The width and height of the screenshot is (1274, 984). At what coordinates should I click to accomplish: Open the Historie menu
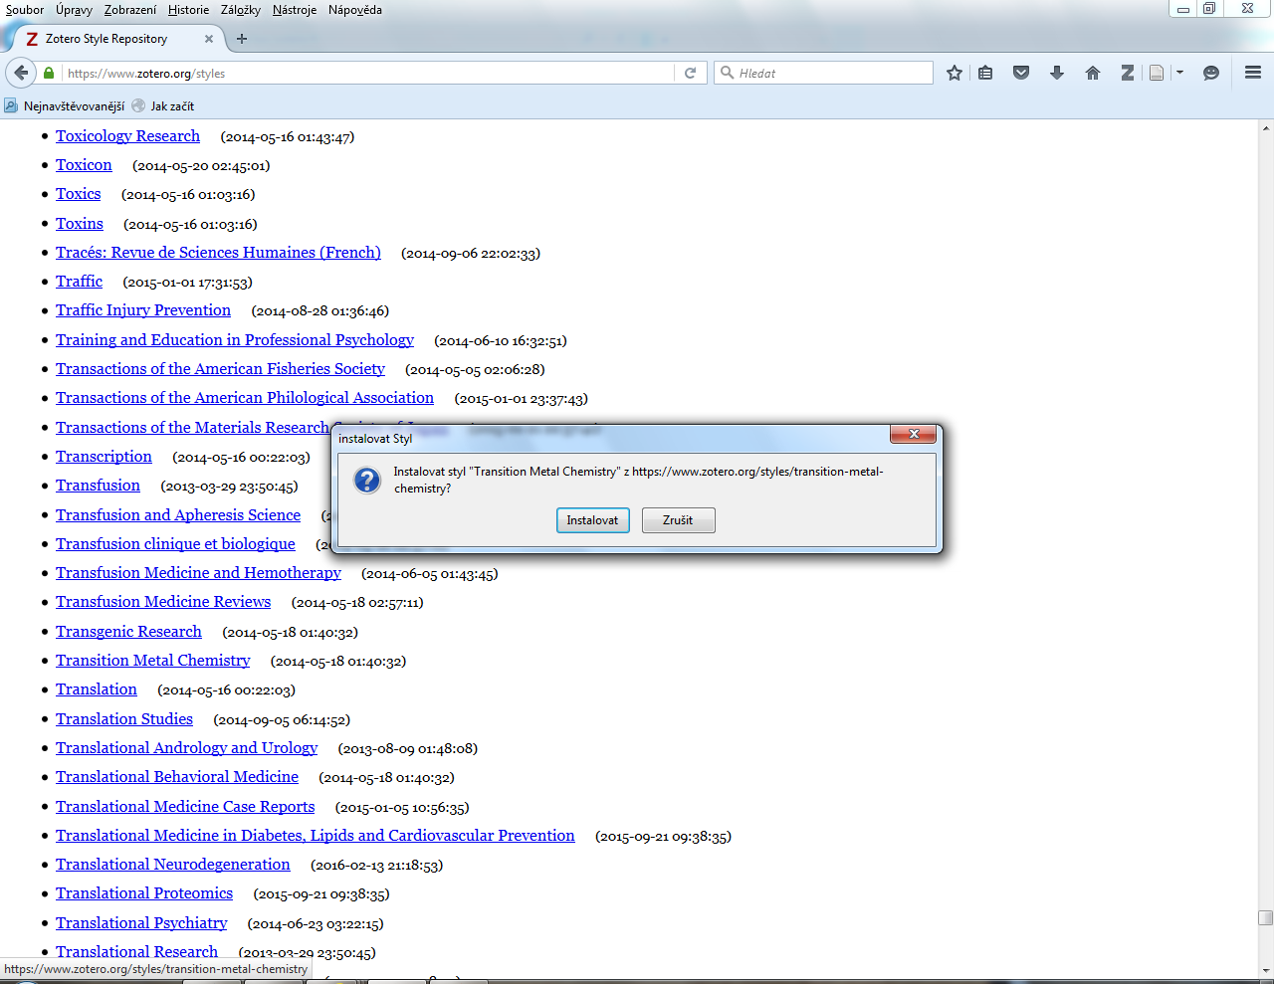188,10
